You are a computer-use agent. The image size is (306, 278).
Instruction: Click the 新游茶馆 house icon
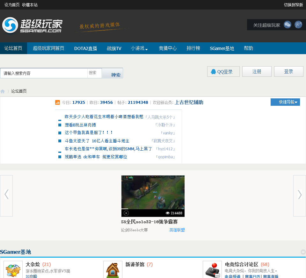113,270
